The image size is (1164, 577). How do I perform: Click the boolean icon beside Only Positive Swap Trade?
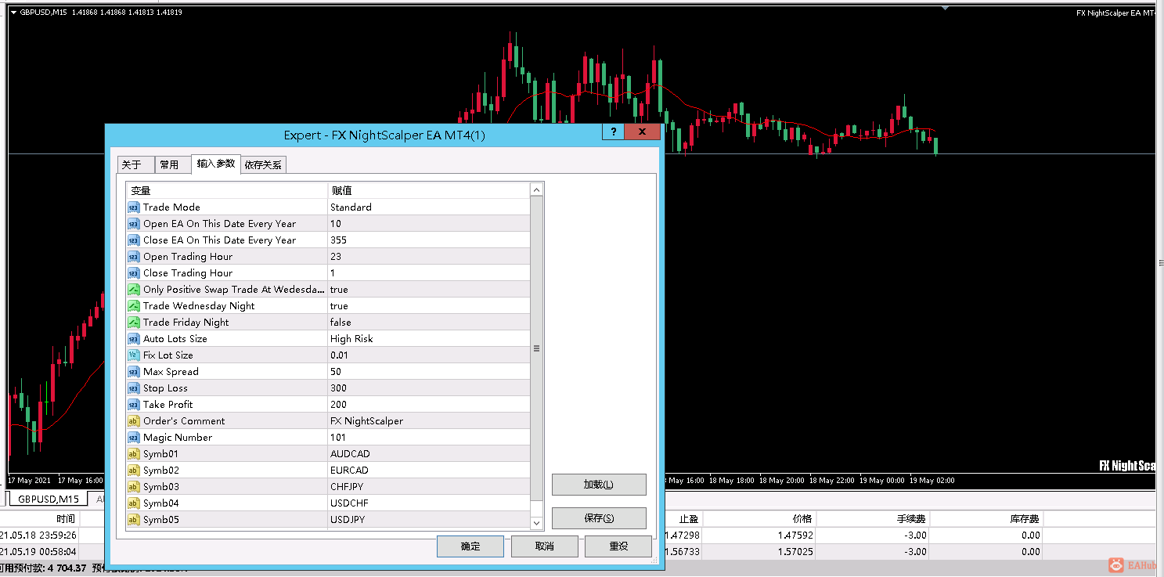(x=134, y=290)
